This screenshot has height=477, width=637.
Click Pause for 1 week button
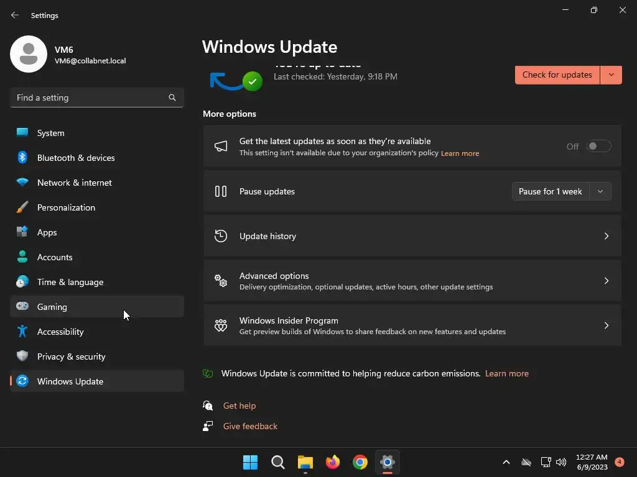coord(551,191)
